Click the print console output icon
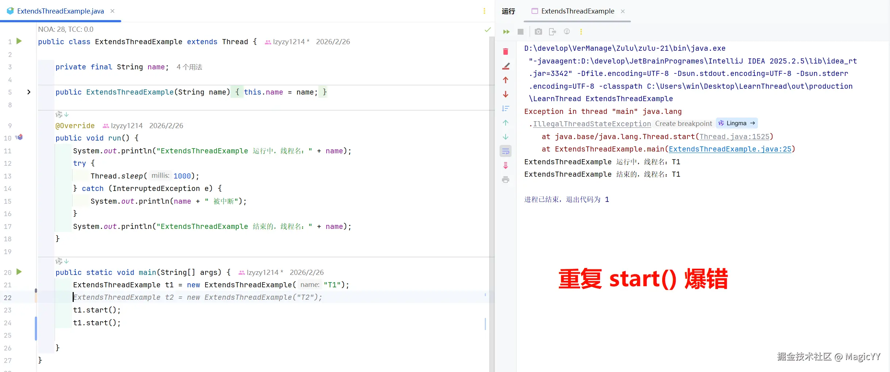890x372 pixels. pyautogui.click(x=506, y=180)
